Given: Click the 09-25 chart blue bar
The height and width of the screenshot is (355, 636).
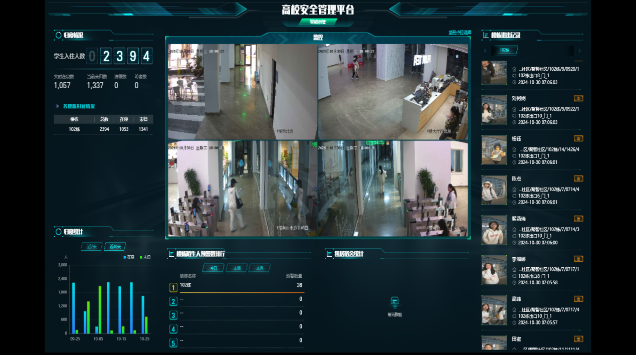Looking at the screenshot, I should click(73, 308).
